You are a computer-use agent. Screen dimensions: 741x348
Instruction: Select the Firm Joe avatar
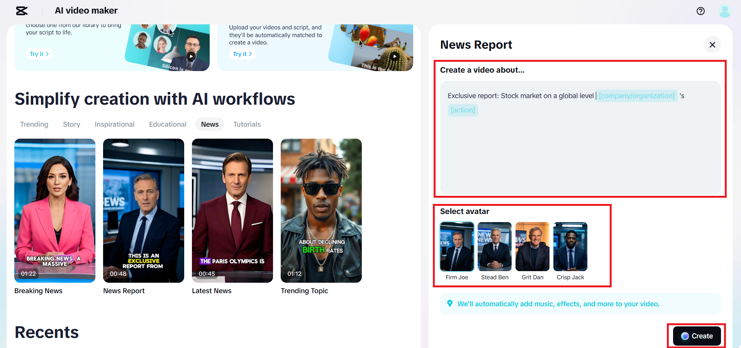coord(457,246)
